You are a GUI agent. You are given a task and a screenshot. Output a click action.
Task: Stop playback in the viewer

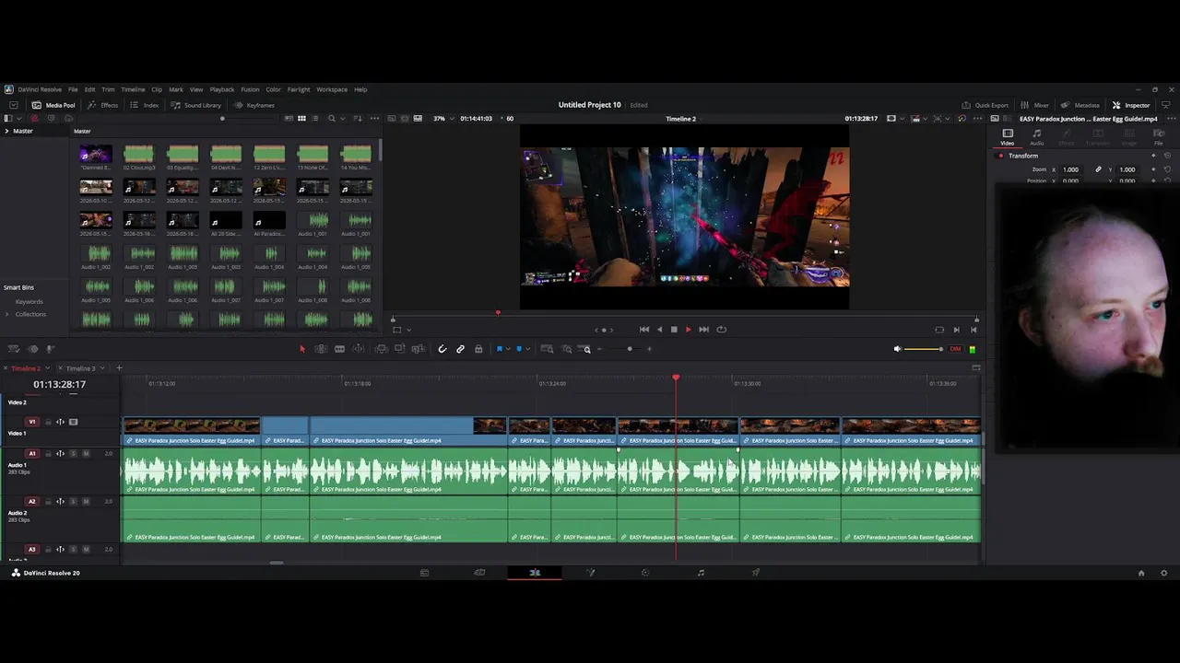[x=674, y=330]
